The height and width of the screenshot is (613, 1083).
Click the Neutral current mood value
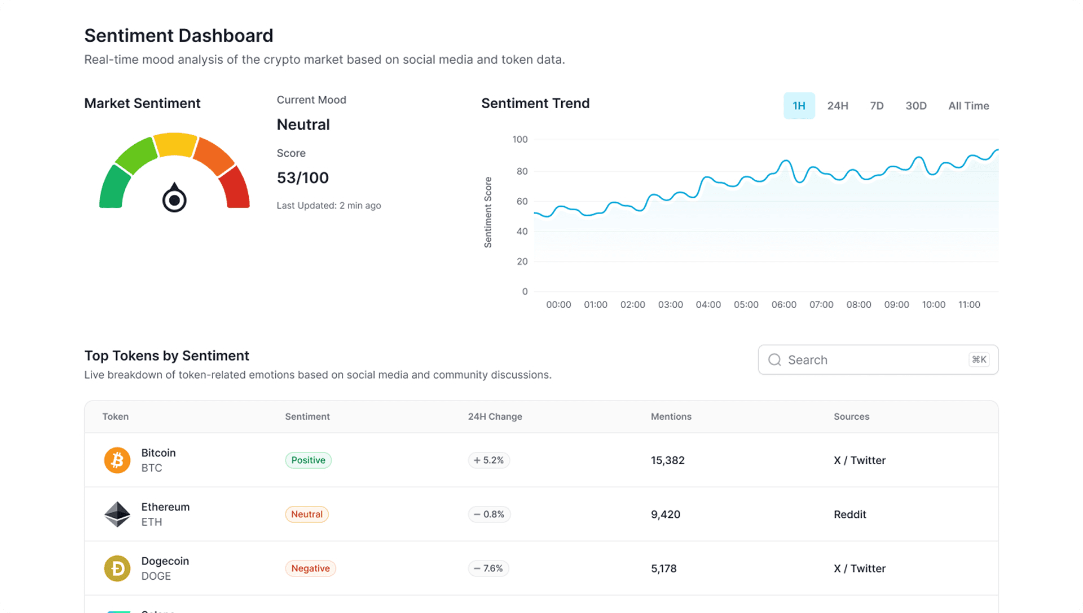tap(303, 125)
